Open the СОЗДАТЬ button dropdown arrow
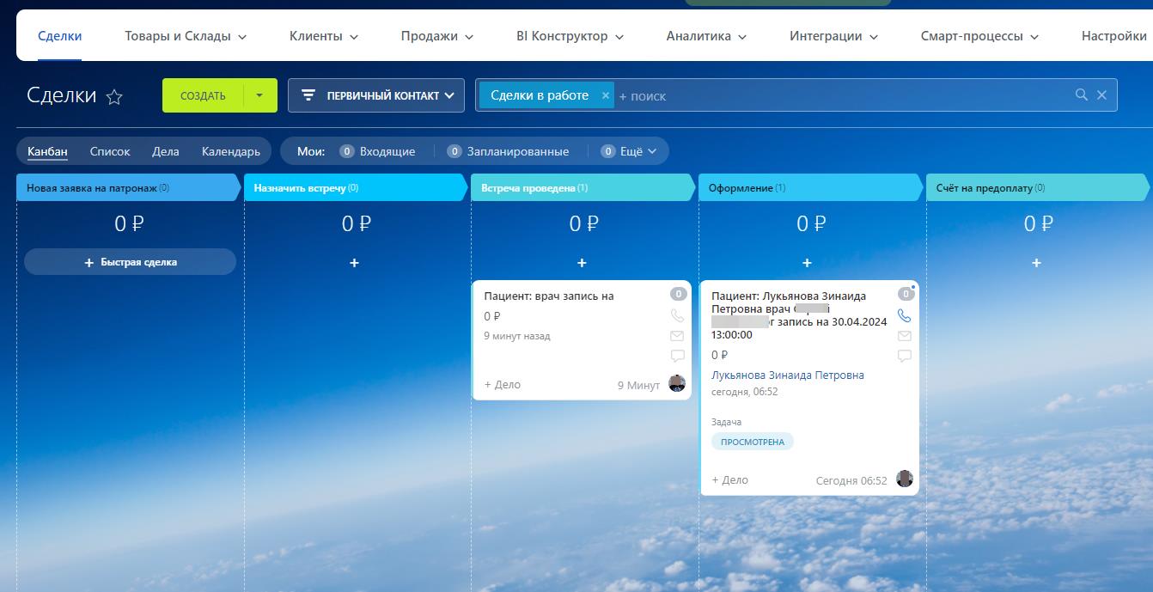This screenshot has height=592, width=1153. coord(259,95)
